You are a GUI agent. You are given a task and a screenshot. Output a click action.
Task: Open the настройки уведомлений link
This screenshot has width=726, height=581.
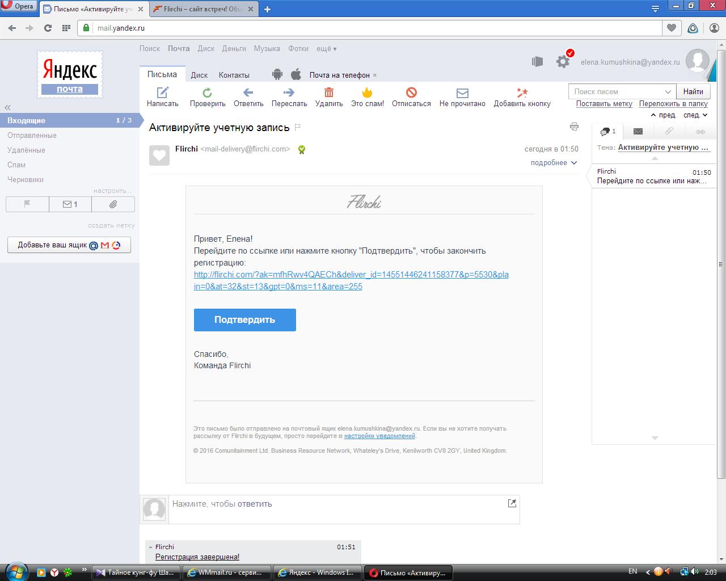tap(379, 436)
